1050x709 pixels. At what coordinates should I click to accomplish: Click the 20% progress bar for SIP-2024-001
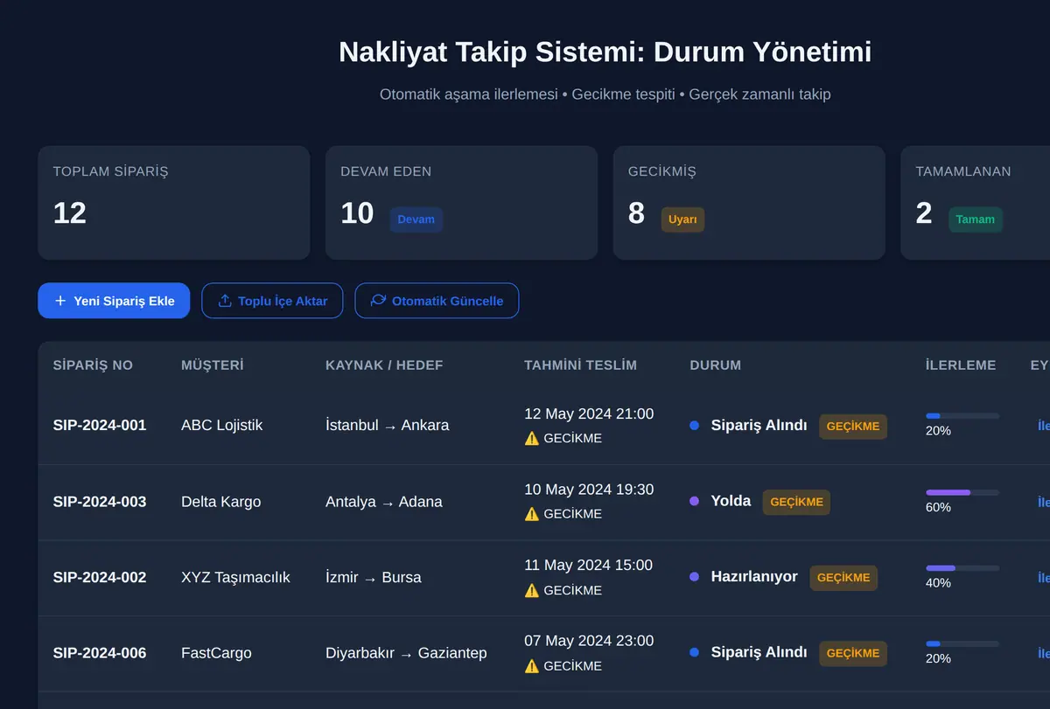pyautogui.click(x=962, y=416)
